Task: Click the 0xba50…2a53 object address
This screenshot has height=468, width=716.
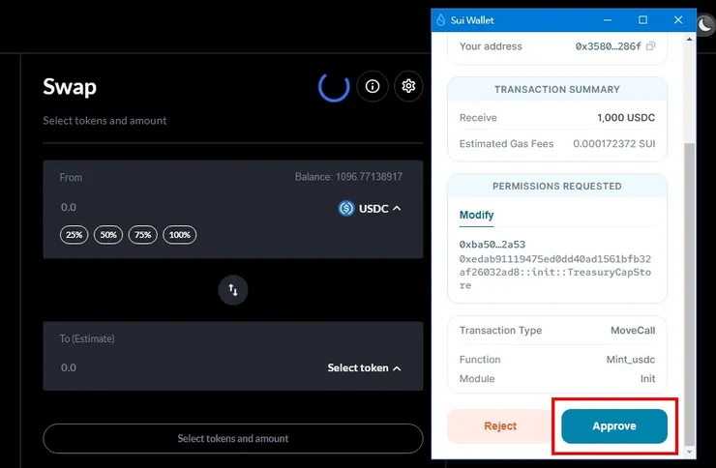Action: point(492,245)
